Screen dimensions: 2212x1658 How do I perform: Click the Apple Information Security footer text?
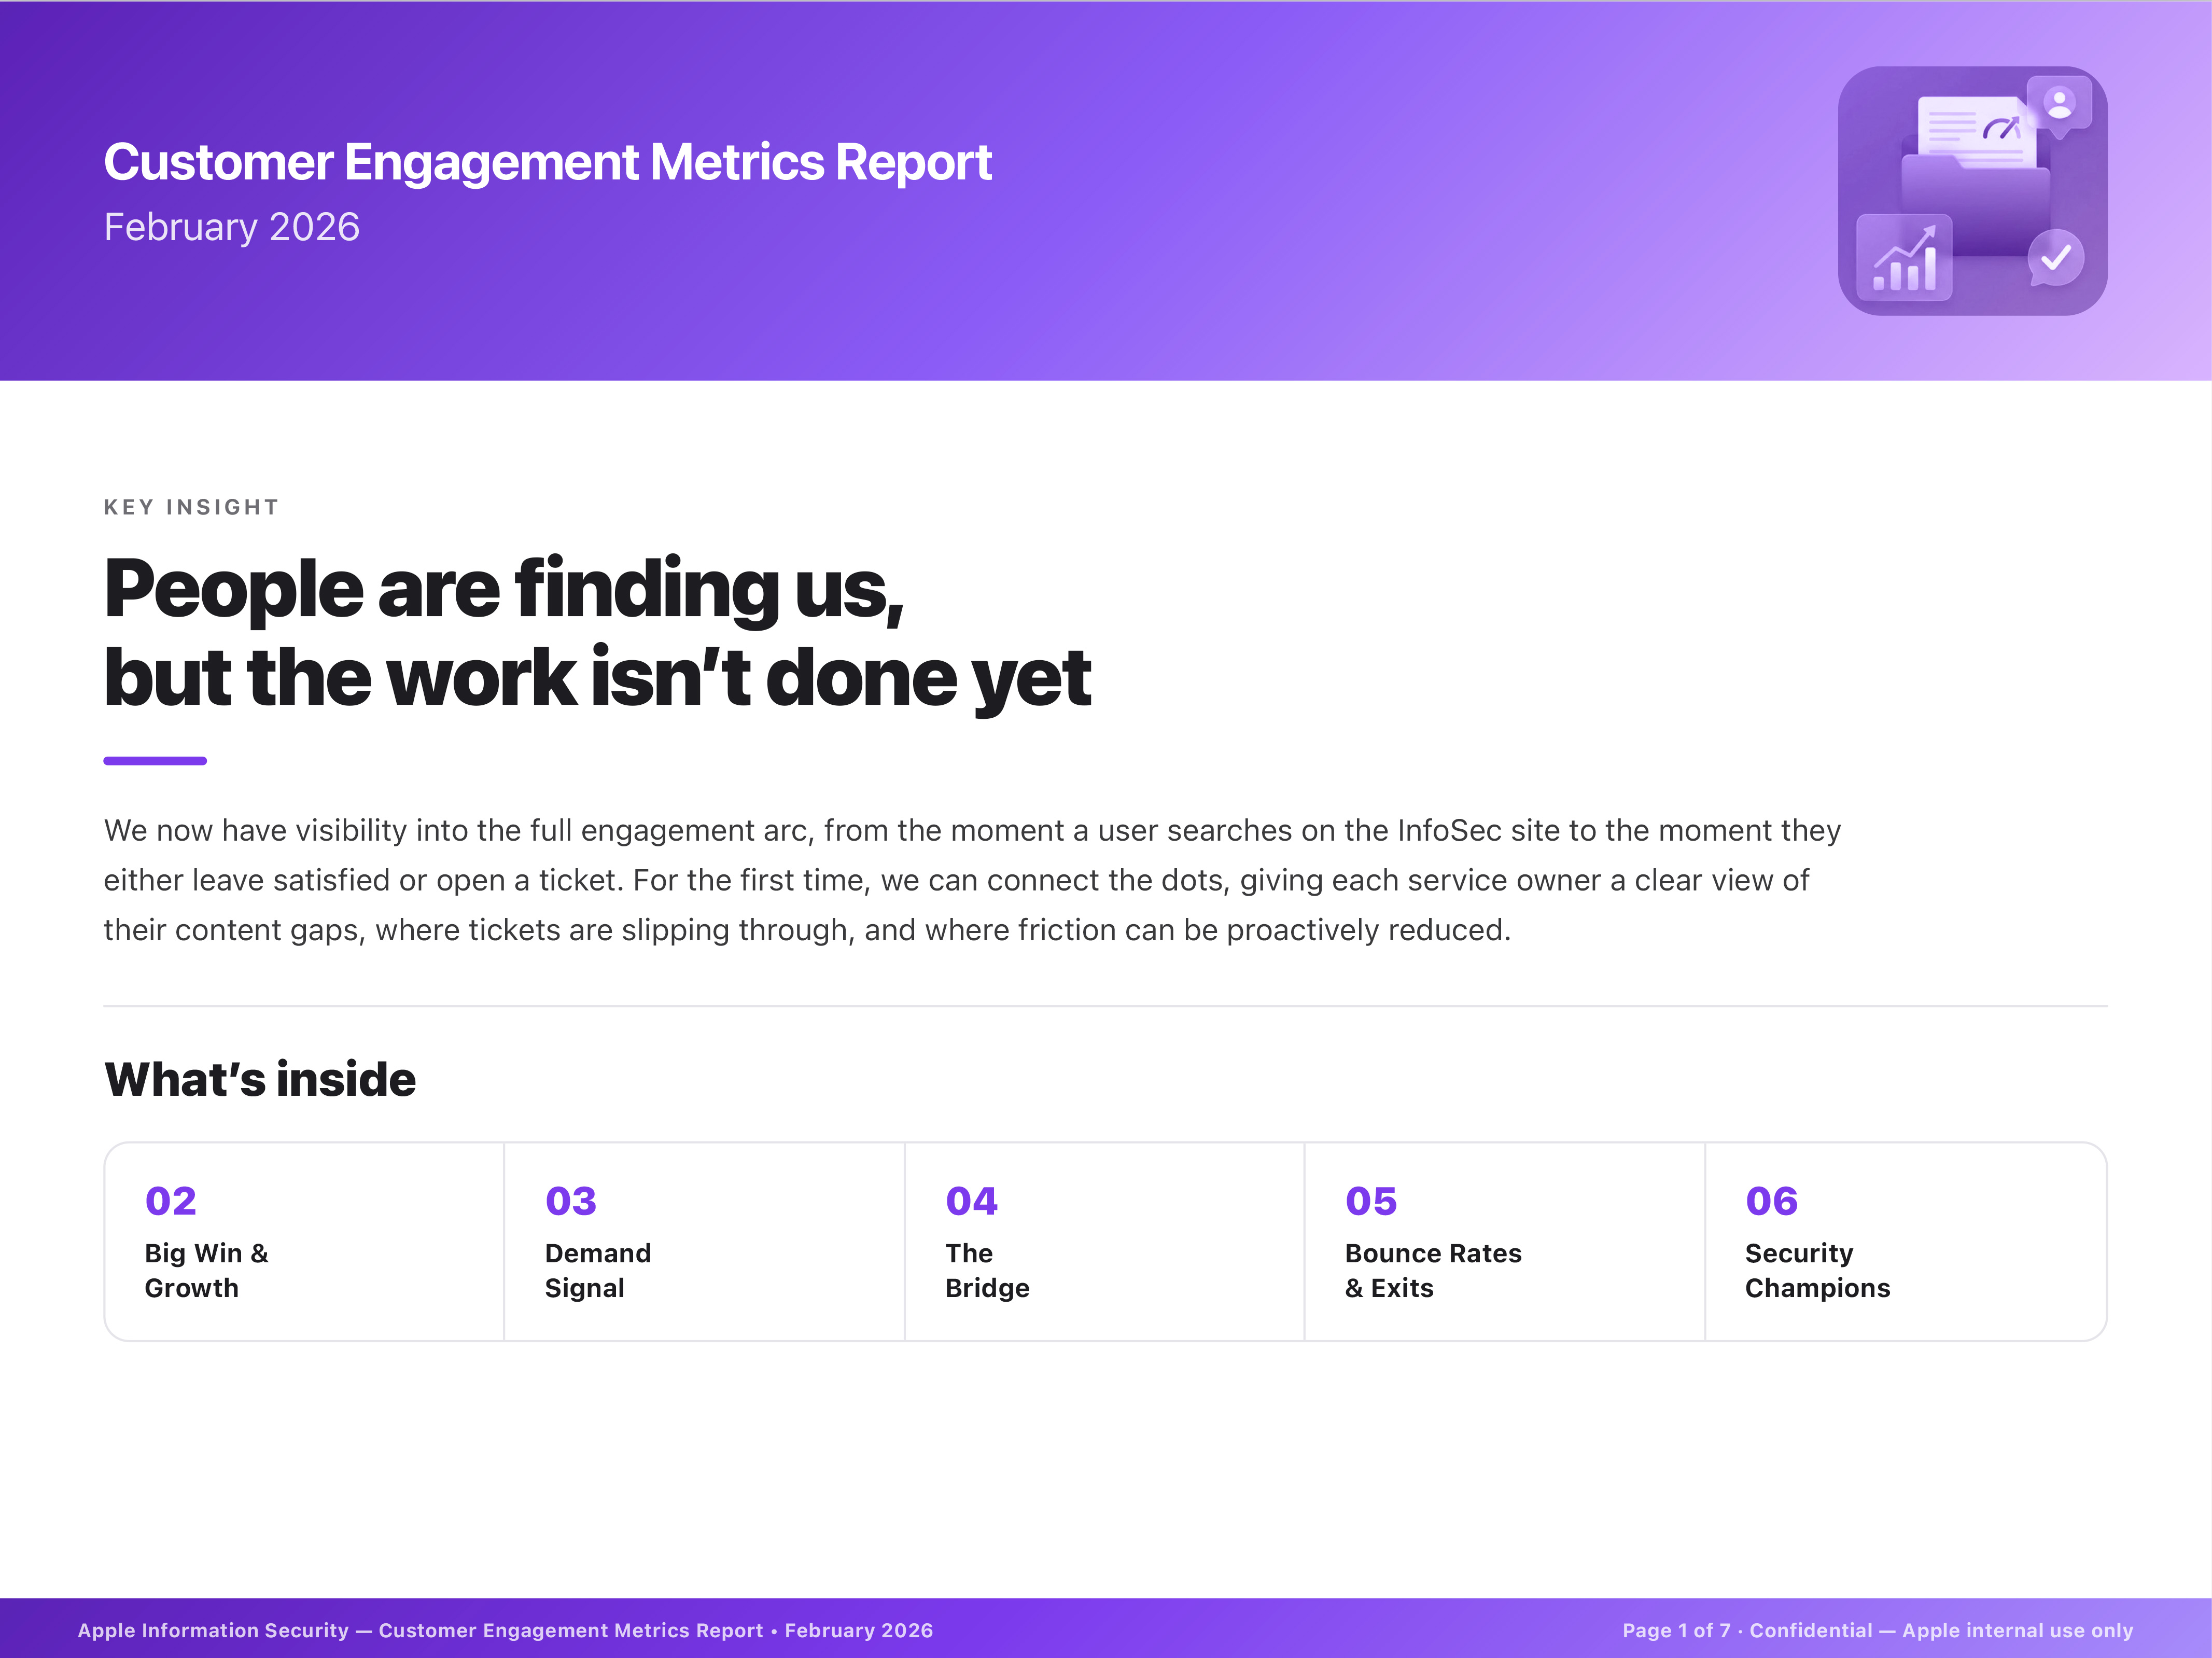pyautogui.click(x=505, y=1630)
